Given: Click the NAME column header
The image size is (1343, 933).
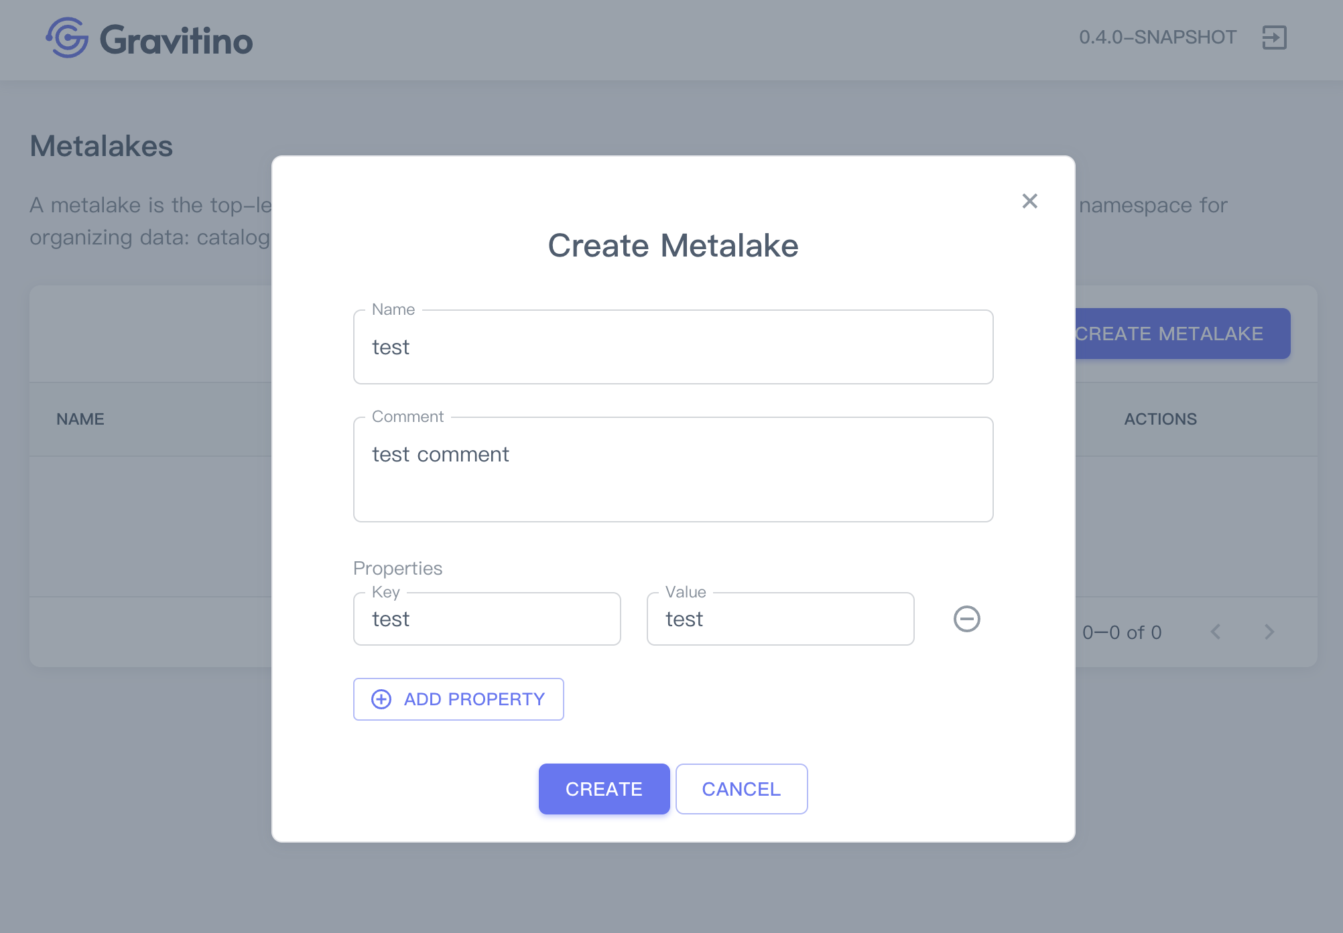Looking at the screenshot, I should 80,419.
